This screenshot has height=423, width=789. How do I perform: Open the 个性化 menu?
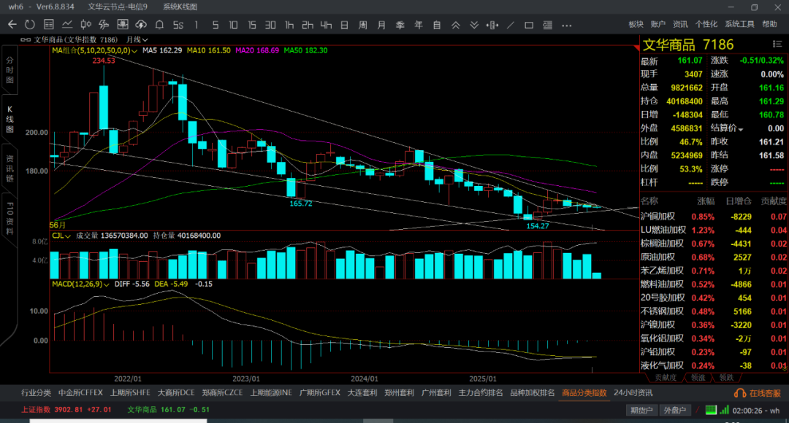tap(706, 24)
